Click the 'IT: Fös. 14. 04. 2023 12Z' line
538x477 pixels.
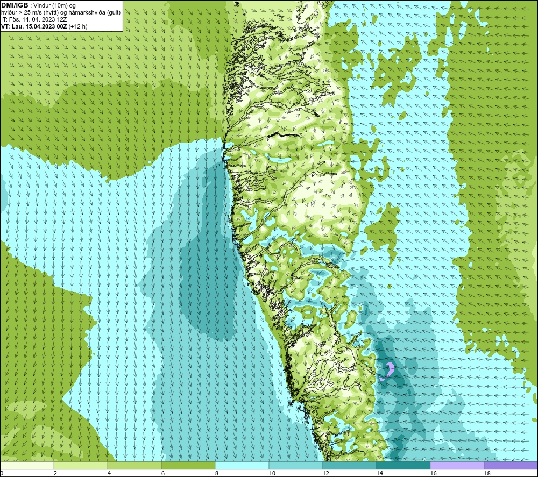33,19
